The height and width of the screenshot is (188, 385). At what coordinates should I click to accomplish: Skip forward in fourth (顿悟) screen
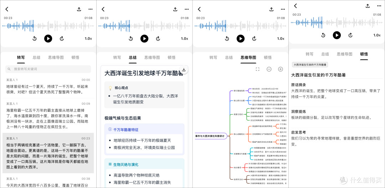coord(351,35)
